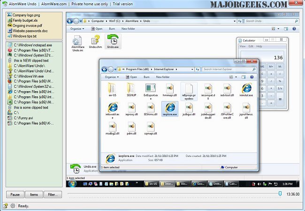Viewport: 305px width, 211px height.
Task: Toggle preview pane in Undo folder window
Action: [x=286, y=29]
